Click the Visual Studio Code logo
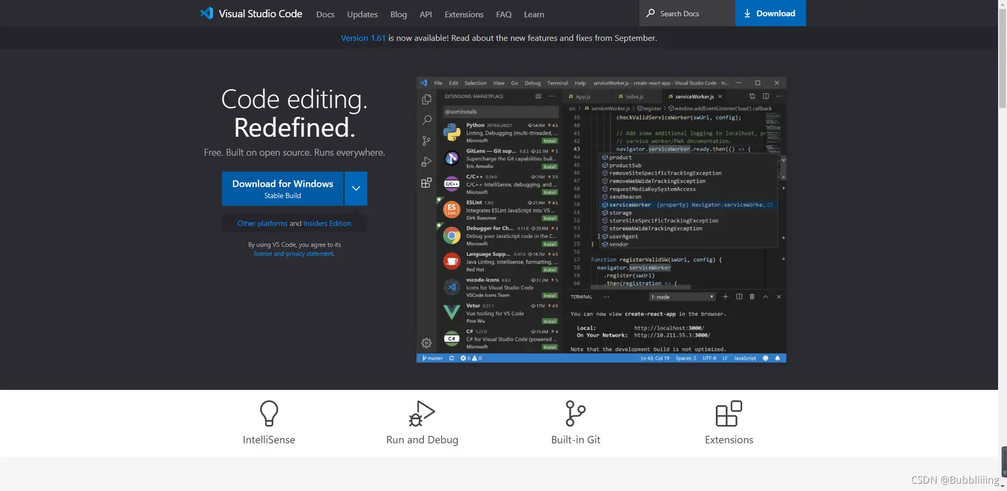 251,13
